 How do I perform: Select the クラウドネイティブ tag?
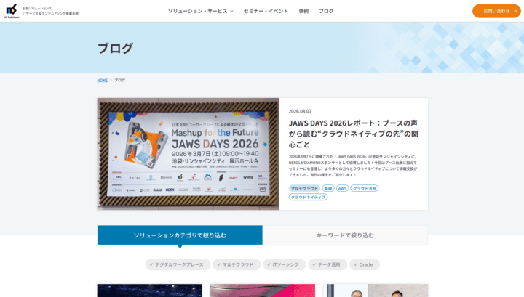tap(308, 197)
